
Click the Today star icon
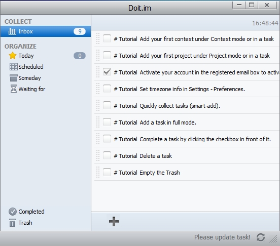pyautogui.click(x=13, y=56)
